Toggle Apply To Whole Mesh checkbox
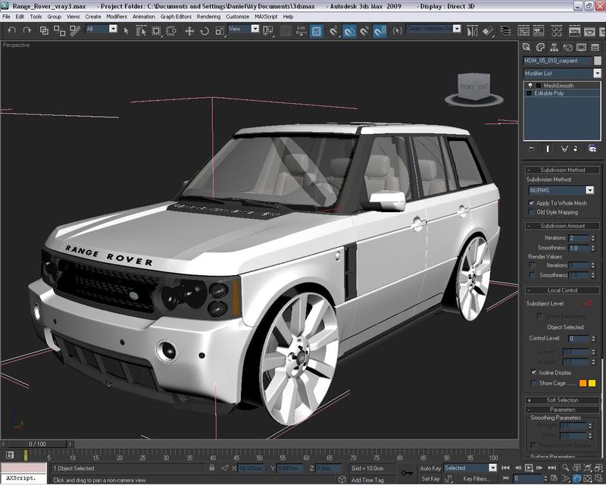Screen dimensions: 606x485 coord(531,203)
